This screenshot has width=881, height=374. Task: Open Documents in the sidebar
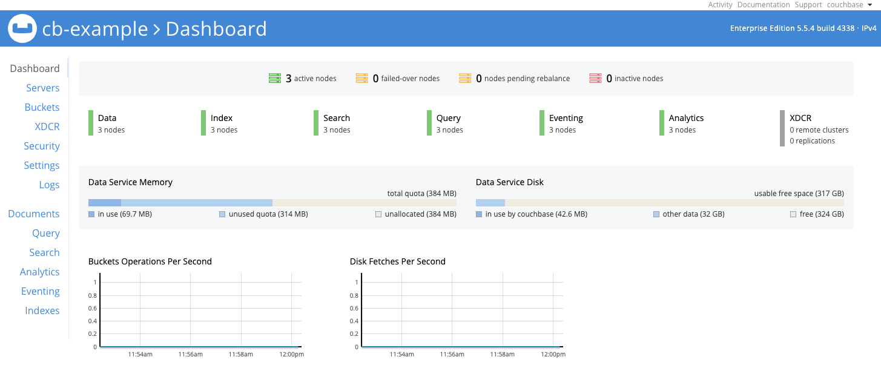point(34,214)
